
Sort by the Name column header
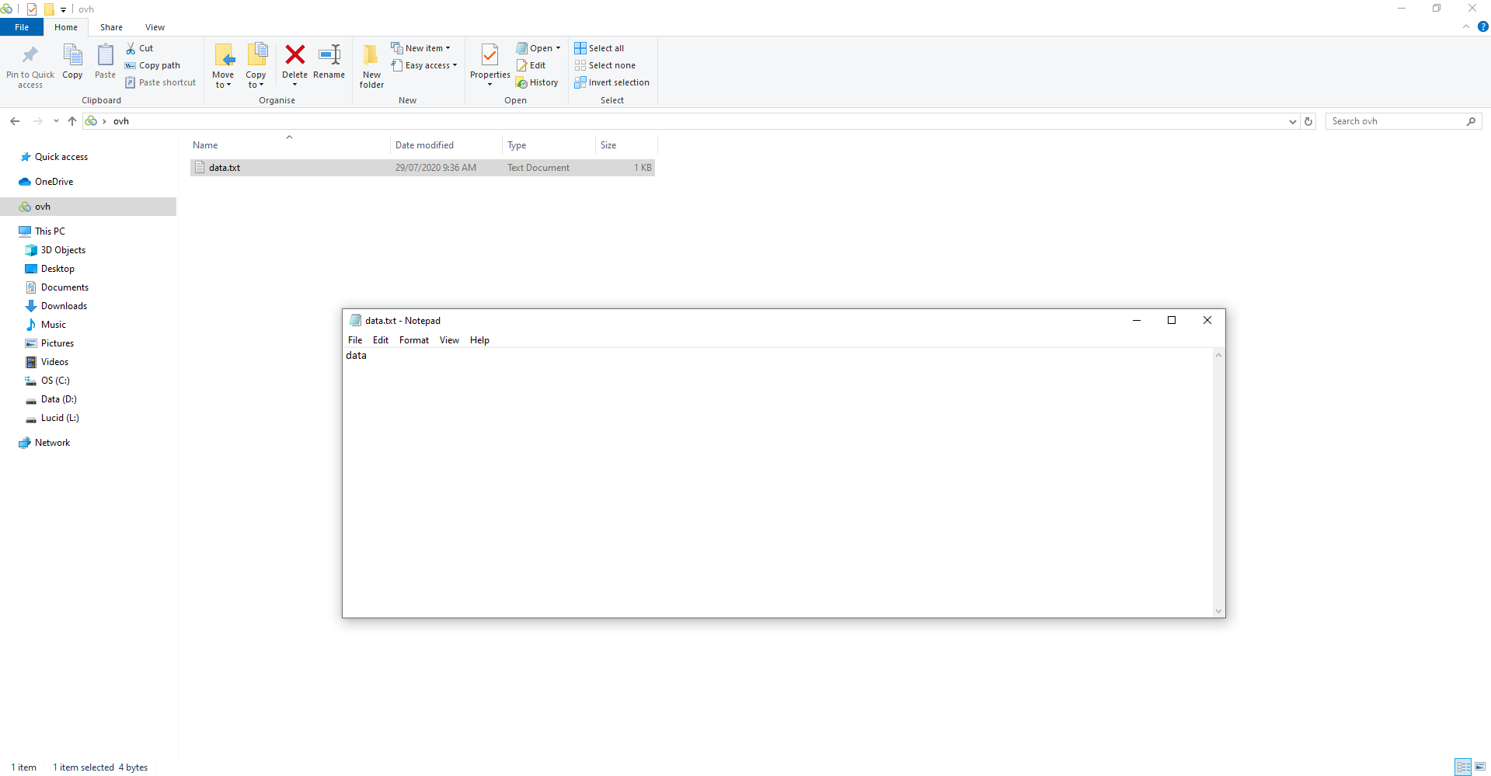click(x=289, y=145)
